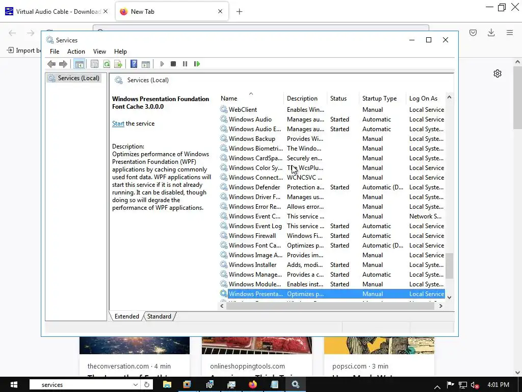Click the Windows Start button

pos(14,385)
